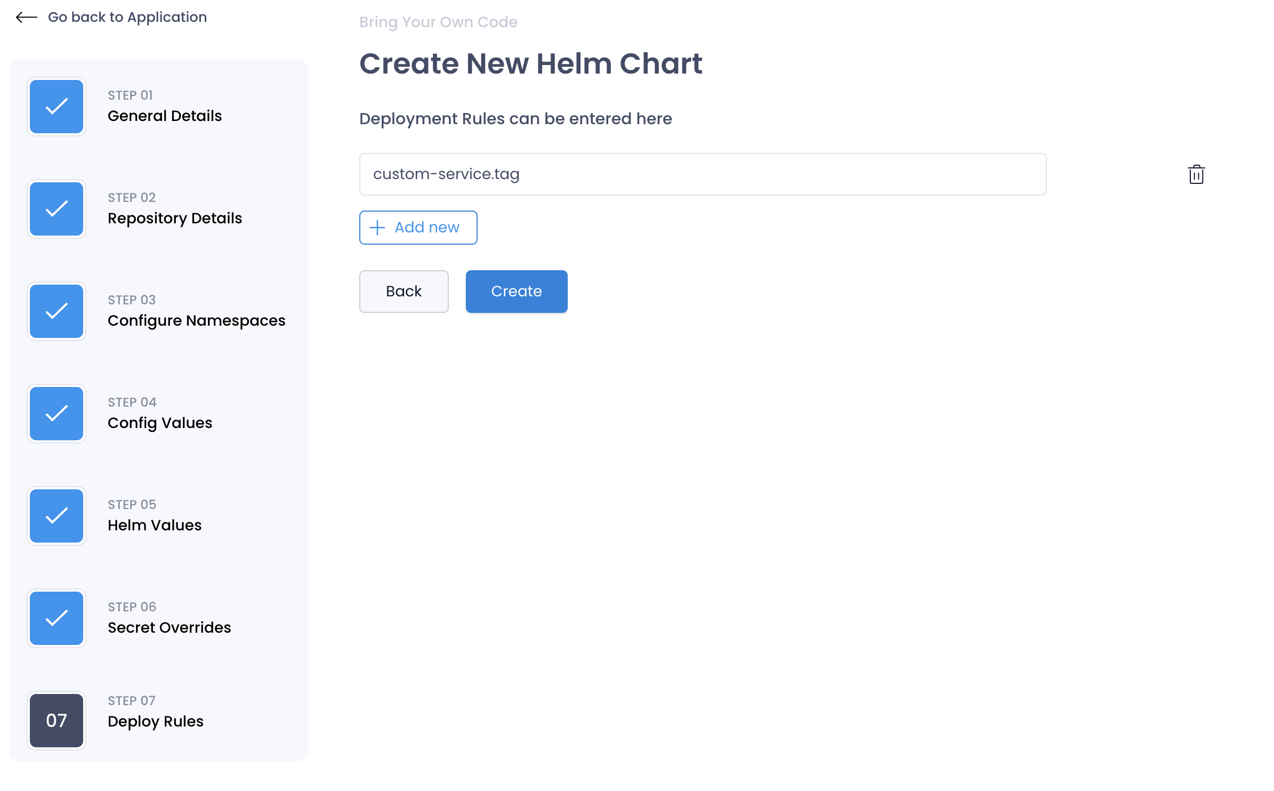Click the Back button
Viewport: 1274px width, 791px height.
point(404,292)
